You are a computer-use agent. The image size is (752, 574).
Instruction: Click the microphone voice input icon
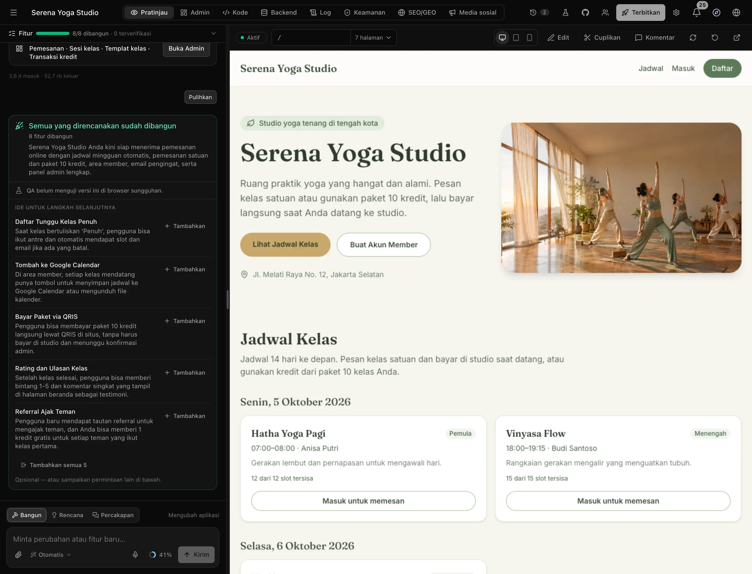pyautogui.click(x=135, y=554)
